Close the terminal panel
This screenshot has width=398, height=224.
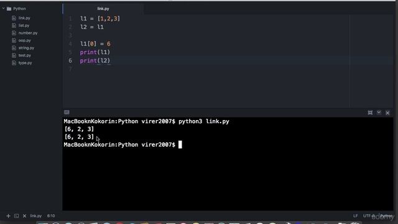pyautogui.click(x=387, y=113)
